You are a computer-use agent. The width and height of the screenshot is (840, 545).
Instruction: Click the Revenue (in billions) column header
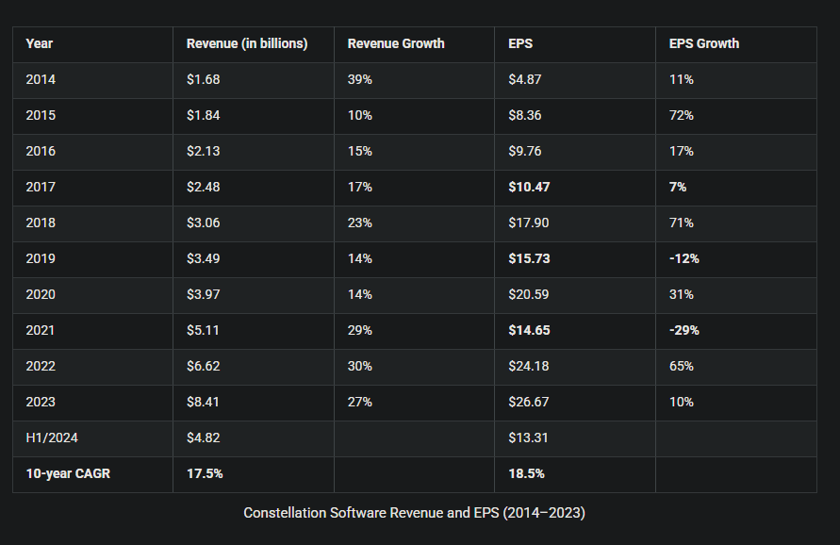(x=247, y=43)
